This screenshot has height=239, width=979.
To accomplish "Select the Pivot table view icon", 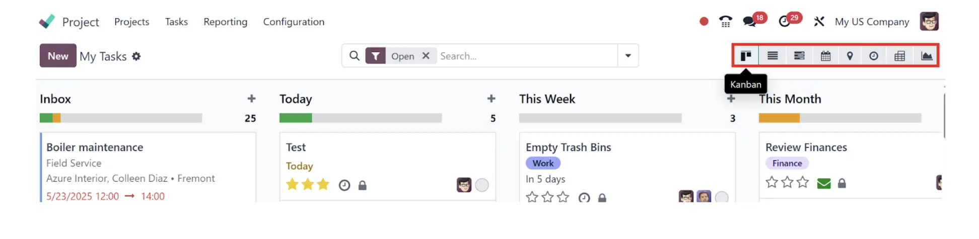I will (899, 56).
